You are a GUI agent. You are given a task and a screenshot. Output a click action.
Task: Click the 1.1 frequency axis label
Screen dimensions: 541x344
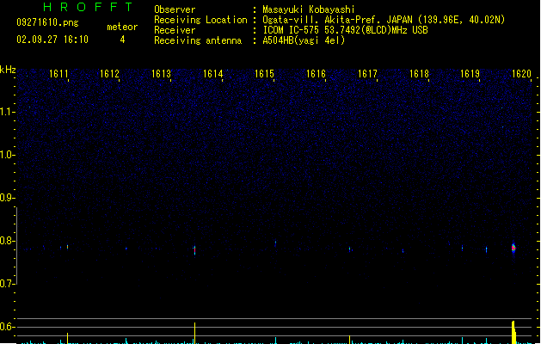pos(7,112)
